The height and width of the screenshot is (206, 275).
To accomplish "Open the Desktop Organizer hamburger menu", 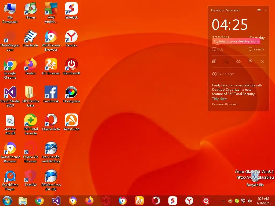I will coord(259,10).
